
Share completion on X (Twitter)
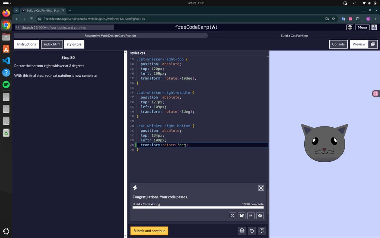pos(232,215)
